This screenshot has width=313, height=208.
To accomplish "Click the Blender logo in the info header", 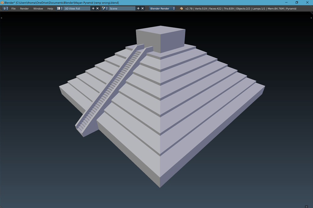I will pos(181,9).
